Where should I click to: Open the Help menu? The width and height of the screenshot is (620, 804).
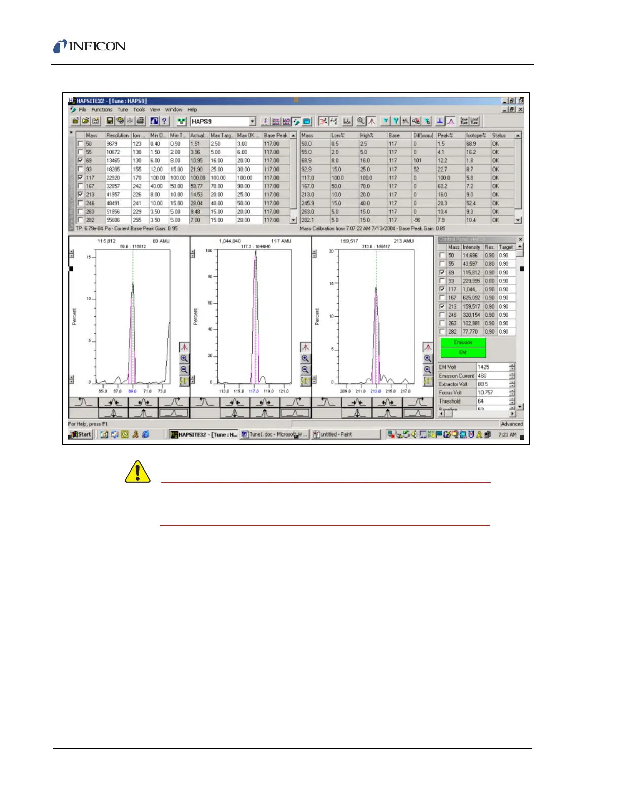(x=192, y=110)
